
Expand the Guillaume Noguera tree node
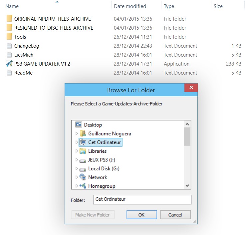77,133
